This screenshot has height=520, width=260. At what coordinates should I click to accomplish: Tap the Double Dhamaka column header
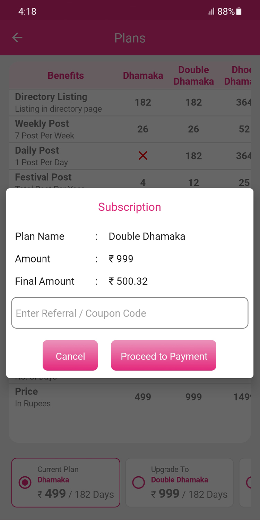(x=193, y=76)
